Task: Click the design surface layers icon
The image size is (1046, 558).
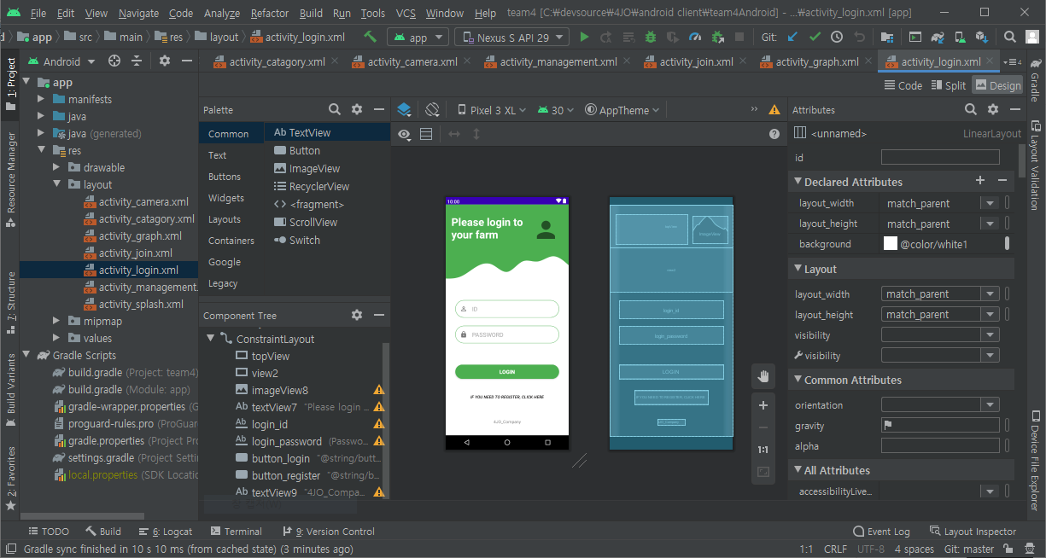Action: coord(404,110)
